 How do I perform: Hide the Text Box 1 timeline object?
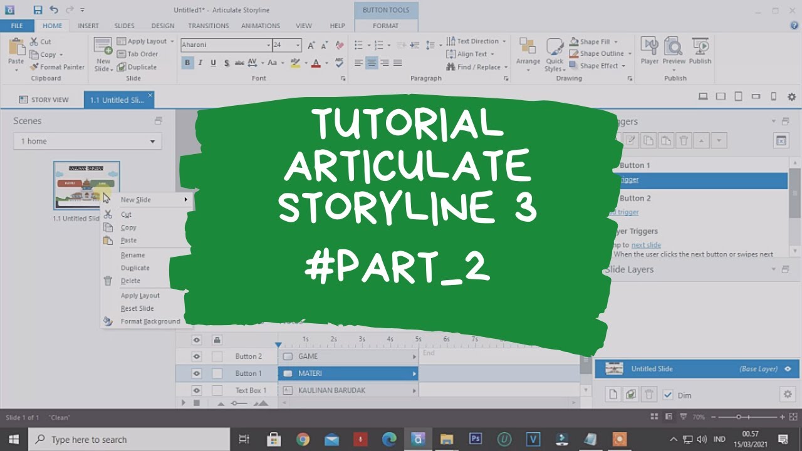pos(197,390)
